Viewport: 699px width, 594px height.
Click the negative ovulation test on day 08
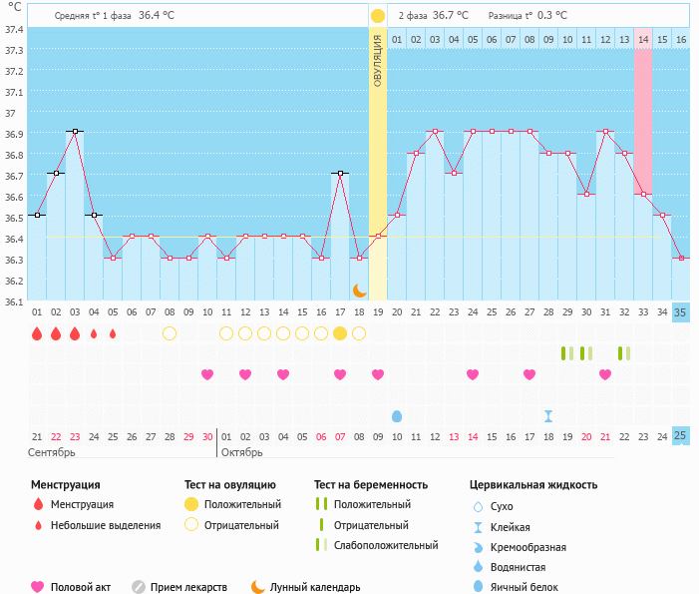point(170,333)
